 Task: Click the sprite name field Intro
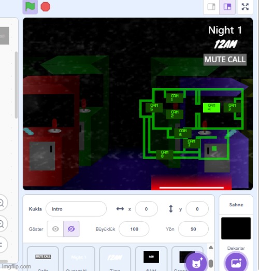[x=76, y=209]
